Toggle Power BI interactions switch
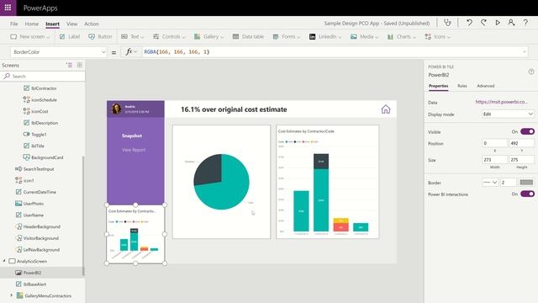The height and width of the screenshot is (303, 538). (x=527, y=194)
